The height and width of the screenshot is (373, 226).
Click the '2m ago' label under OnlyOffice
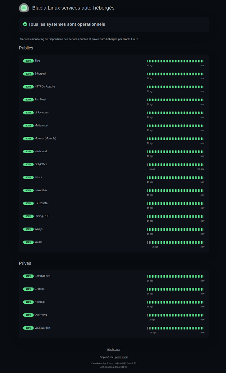click(x=201, y=169)
